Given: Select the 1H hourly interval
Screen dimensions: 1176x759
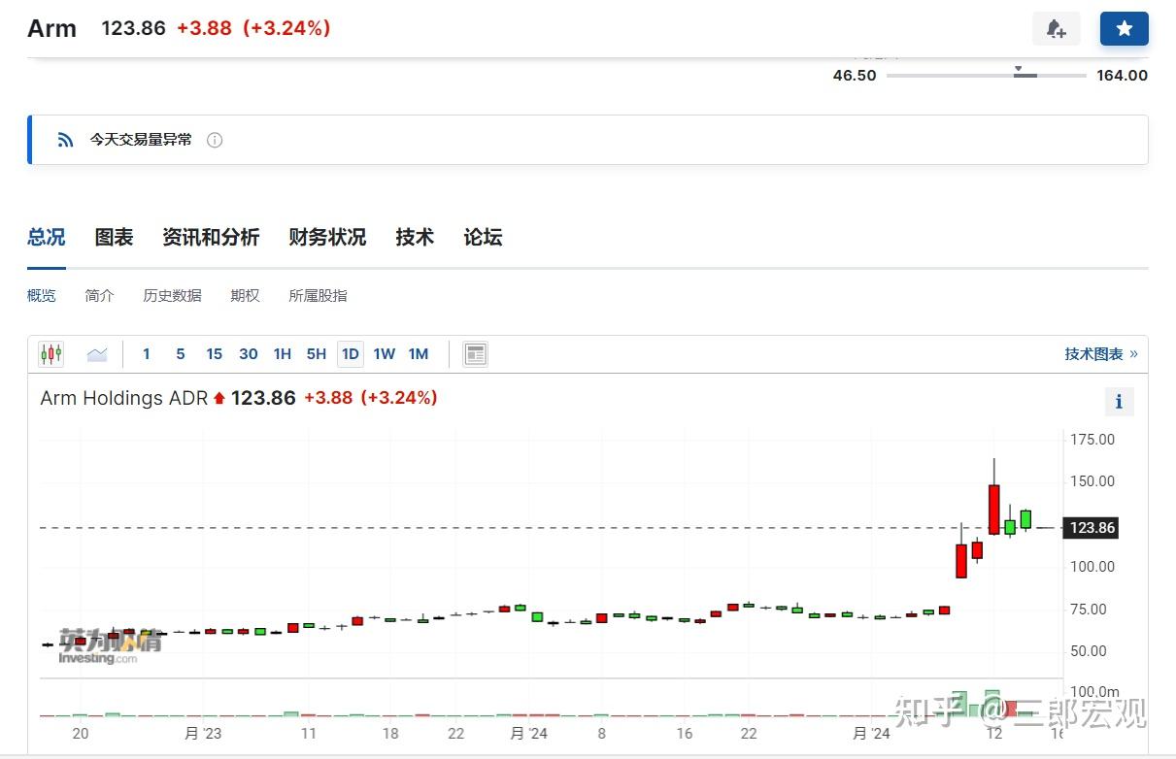Looking at the screenshot, I should tap(282, 353).
